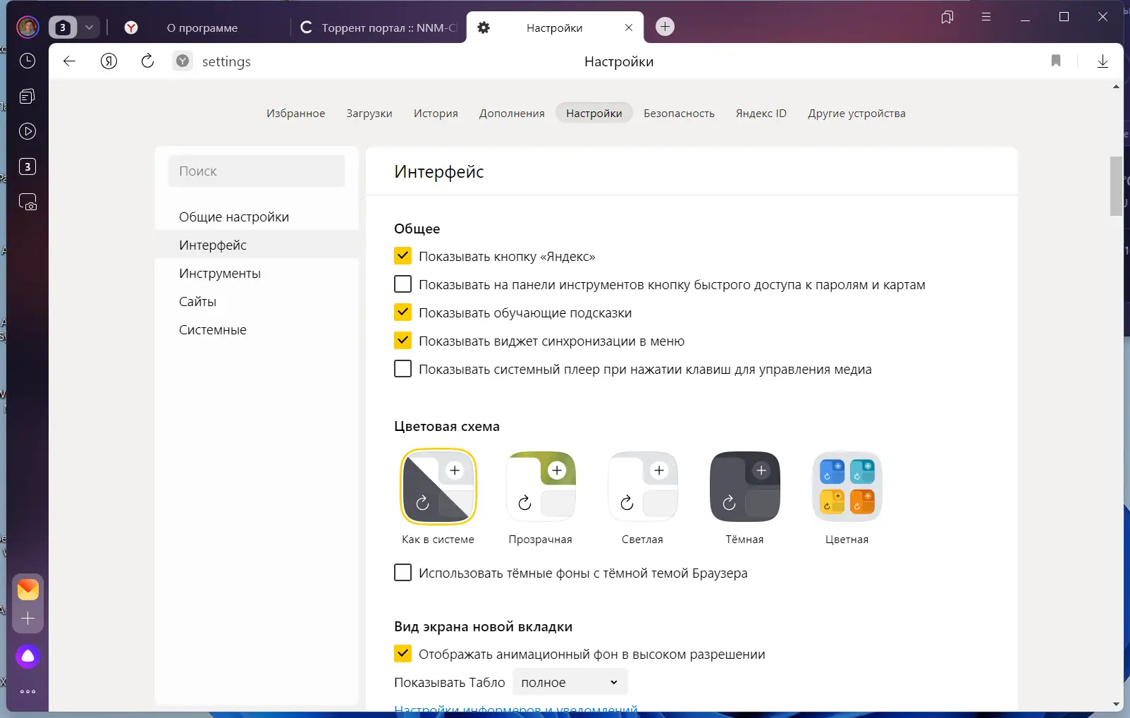The width and height of the screenshot is (1130, 718).
Task: Go back to the previous page
Action: pyautogui.click(x=69, y=61)
